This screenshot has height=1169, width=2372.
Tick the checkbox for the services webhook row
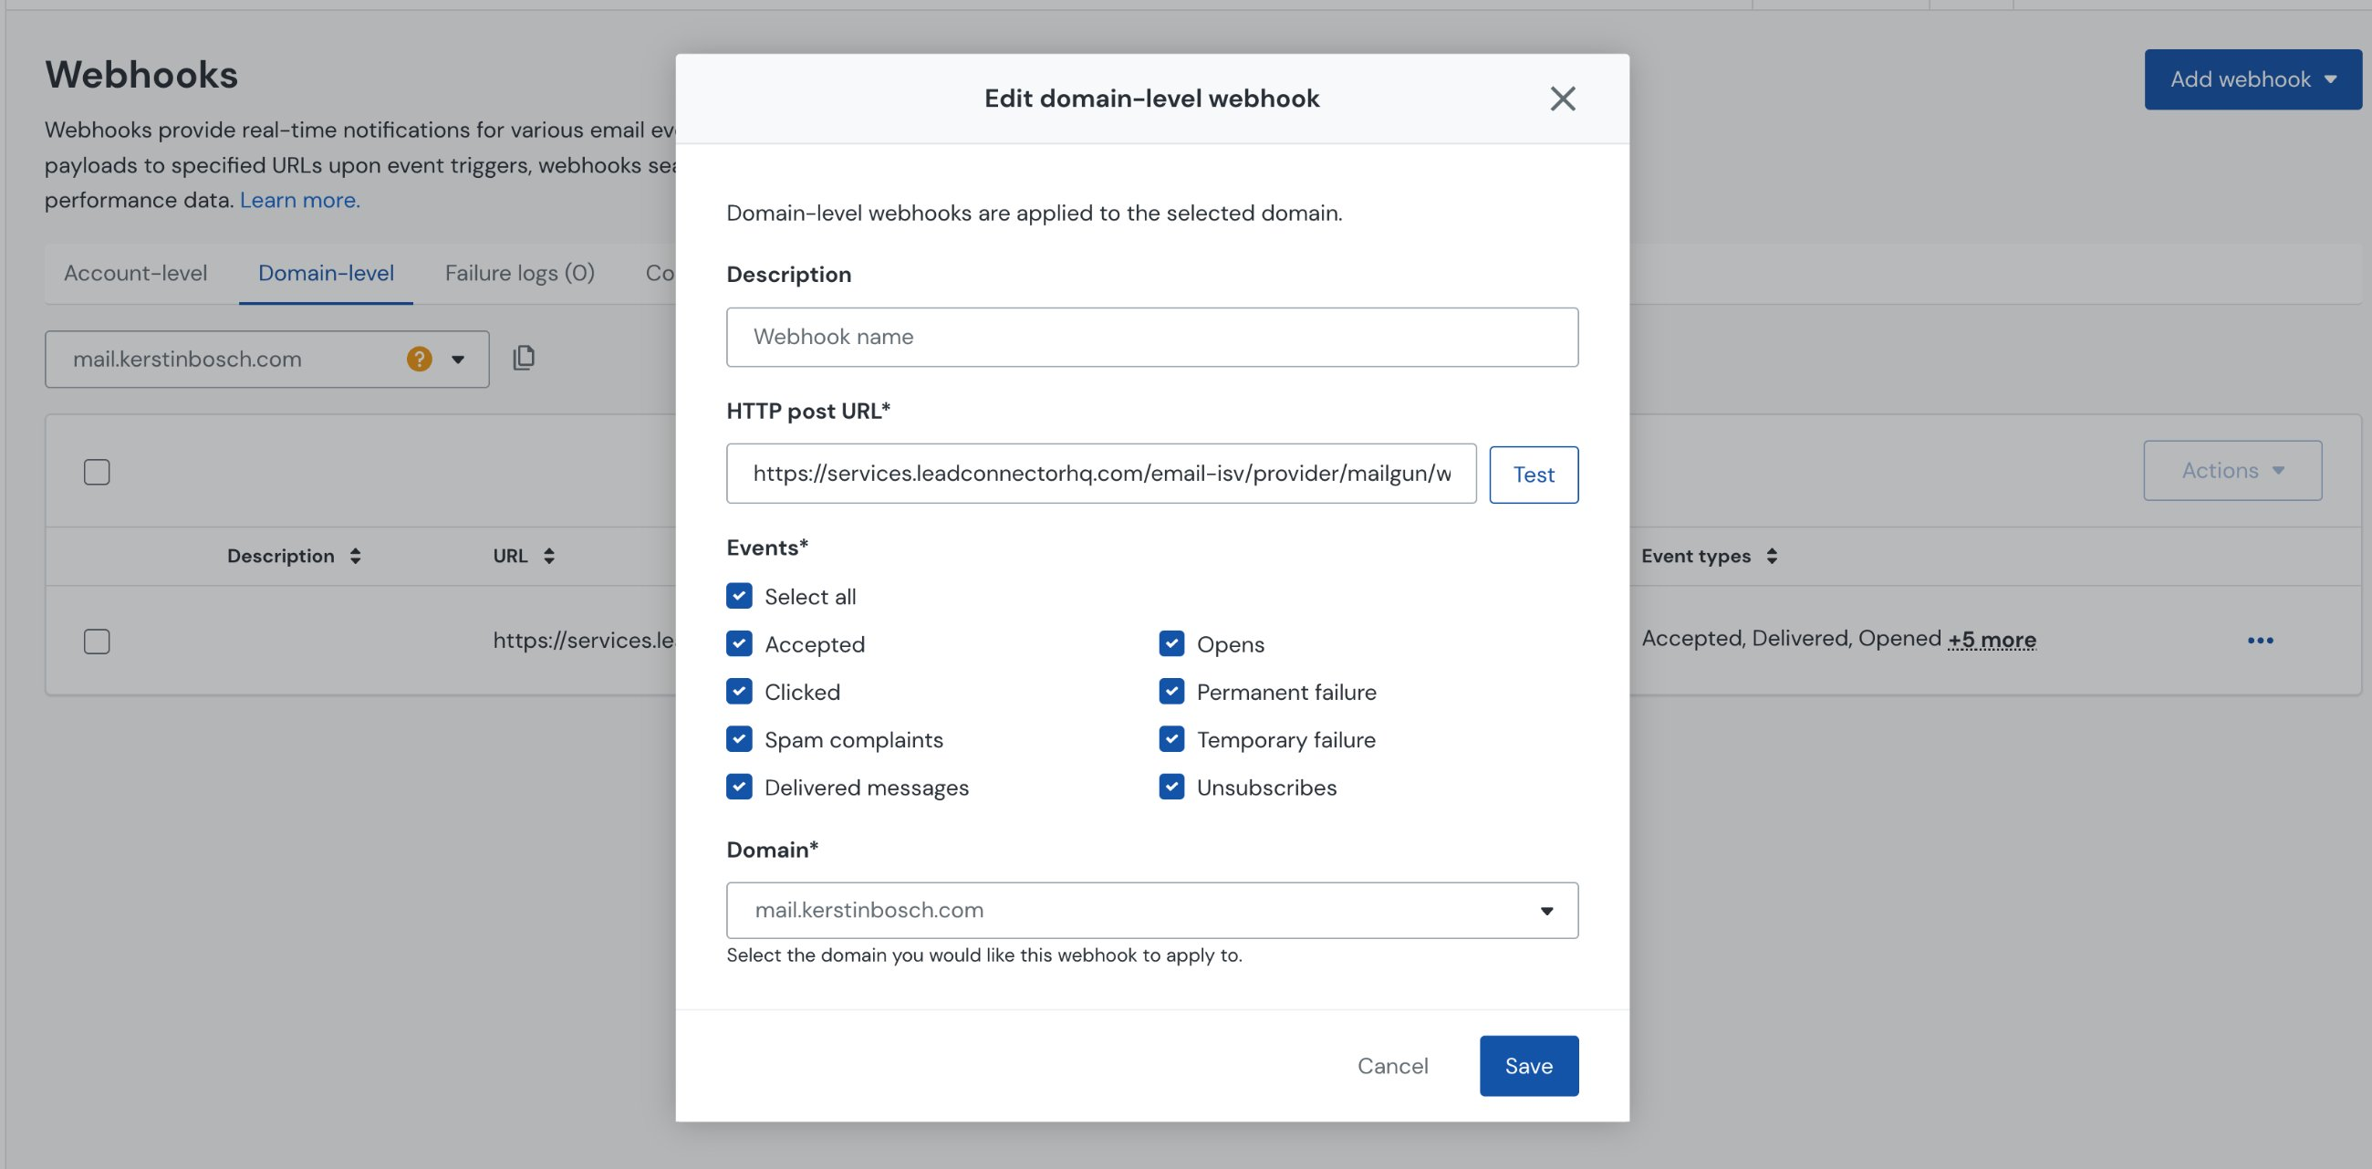click(97, 642)
